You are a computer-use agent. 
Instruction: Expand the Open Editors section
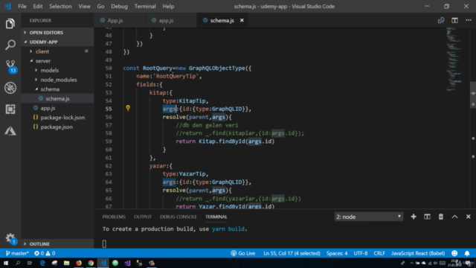(x=57, y=33)
